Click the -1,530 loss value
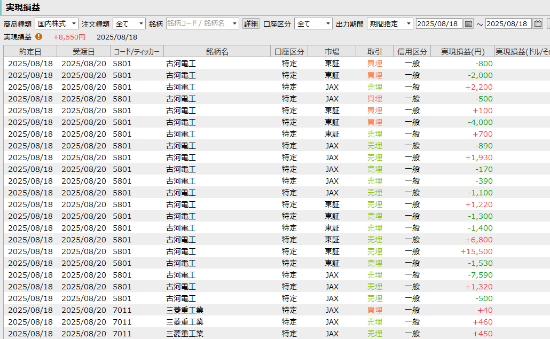Viewport: 550px width, 339px height. 480,263
